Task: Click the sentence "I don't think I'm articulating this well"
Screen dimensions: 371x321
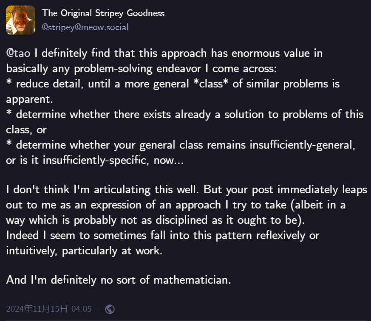Action: (x=102, y=189)
